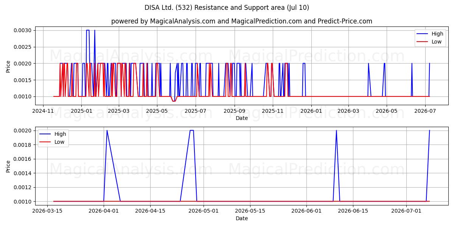Click the 'Date' axis label under the top chart
The height and width of the screenshot is (227, 454).
pyautogui.click(x=242, y=118)
